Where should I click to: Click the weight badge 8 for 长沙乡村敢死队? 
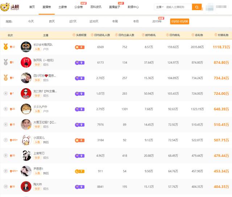pos(79,47)
